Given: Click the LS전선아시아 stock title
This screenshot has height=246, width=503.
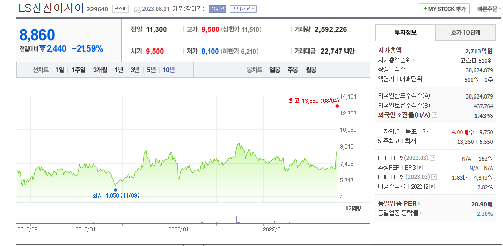Looking at the screenshot, I should pos(52,9).
